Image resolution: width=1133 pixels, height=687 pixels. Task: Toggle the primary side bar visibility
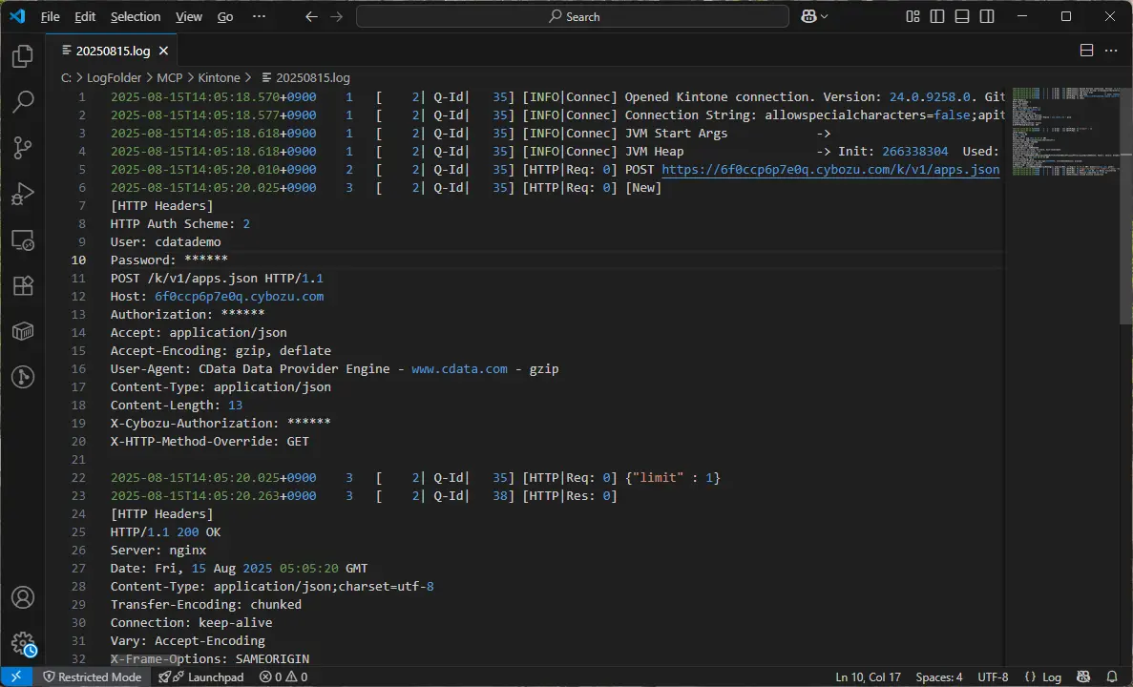point(936,16)
